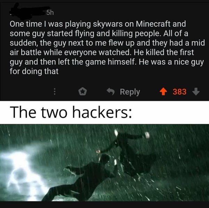The image size is (209, 208).
Task: Click the line starting "air battle while everyone"
Action: pyautogui.click(x=102, y=52)
